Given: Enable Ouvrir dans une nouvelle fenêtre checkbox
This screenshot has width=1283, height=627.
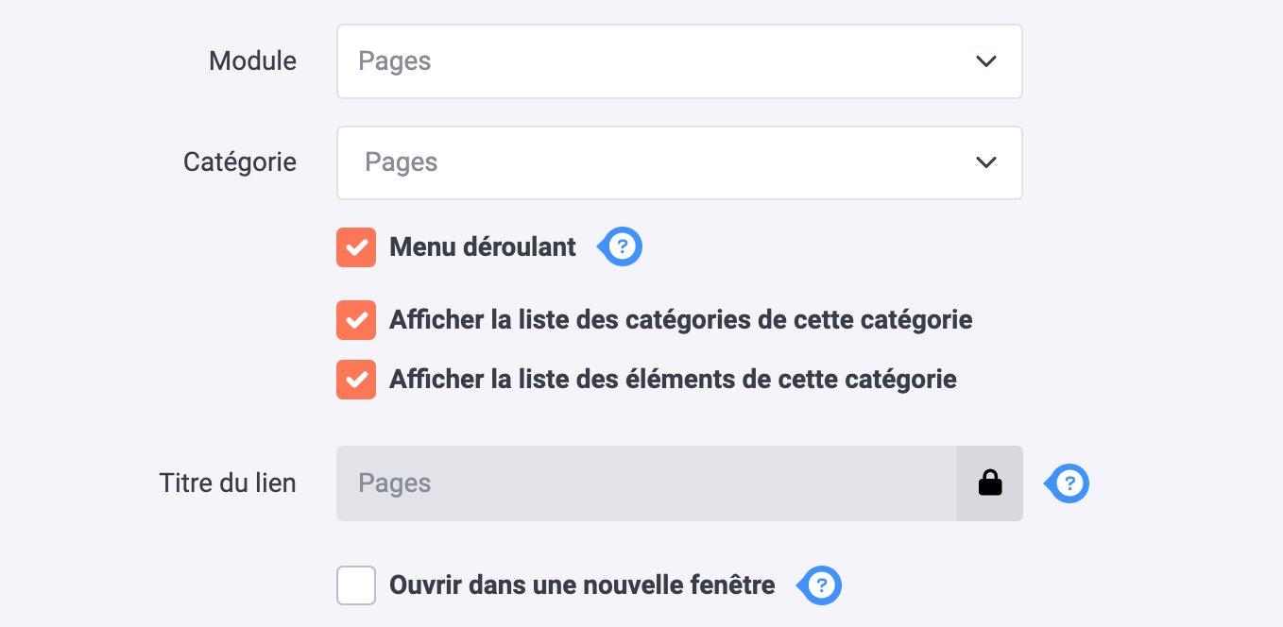Looking at the screenshot, I should [x=356, y=585].
